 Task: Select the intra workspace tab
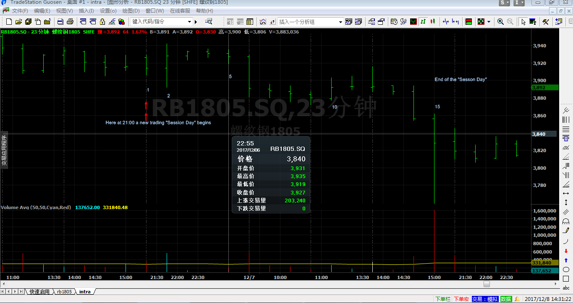(x=85, y=292)
